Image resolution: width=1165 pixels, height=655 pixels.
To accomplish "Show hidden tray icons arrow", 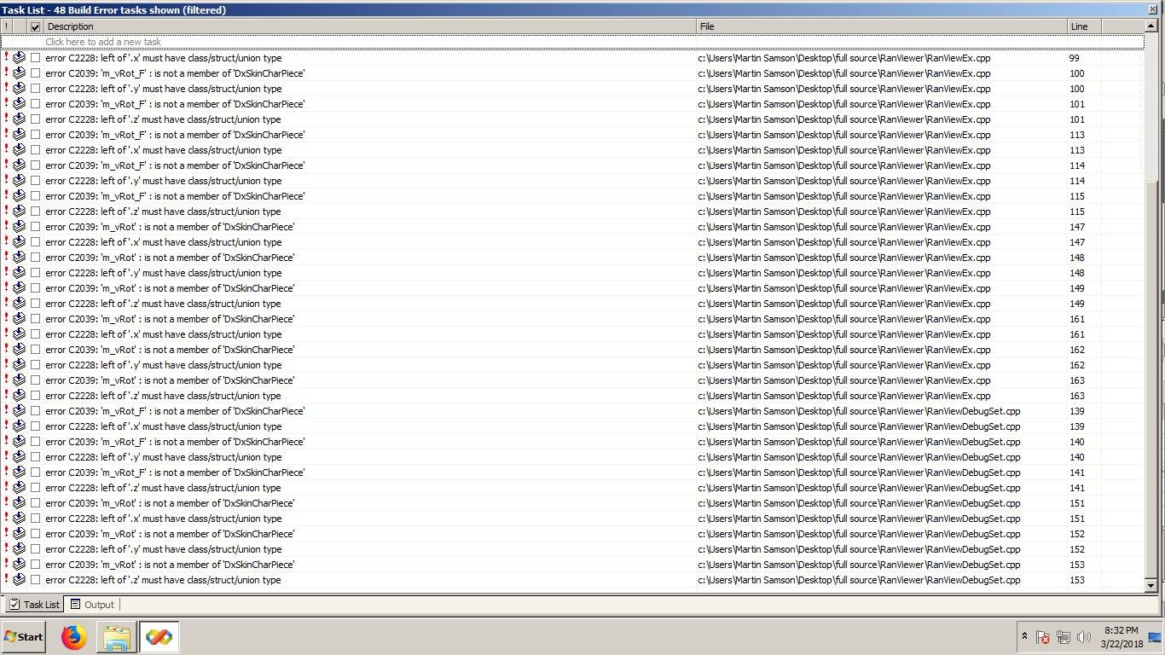I will click(x=1023, y=636).
